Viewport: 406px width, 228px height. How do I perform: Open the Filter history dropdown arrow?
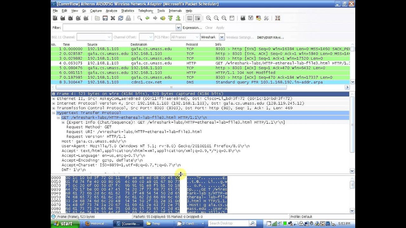[178, 28]
